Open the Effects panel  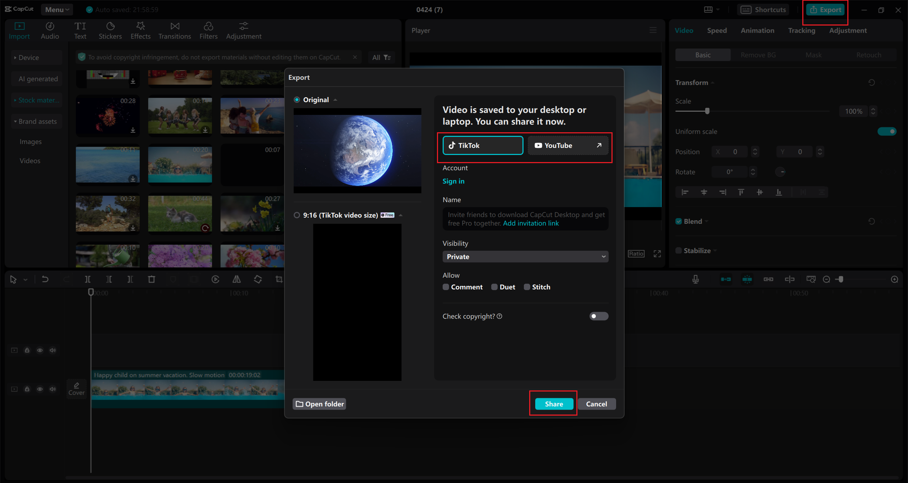(x=140, y=30)
